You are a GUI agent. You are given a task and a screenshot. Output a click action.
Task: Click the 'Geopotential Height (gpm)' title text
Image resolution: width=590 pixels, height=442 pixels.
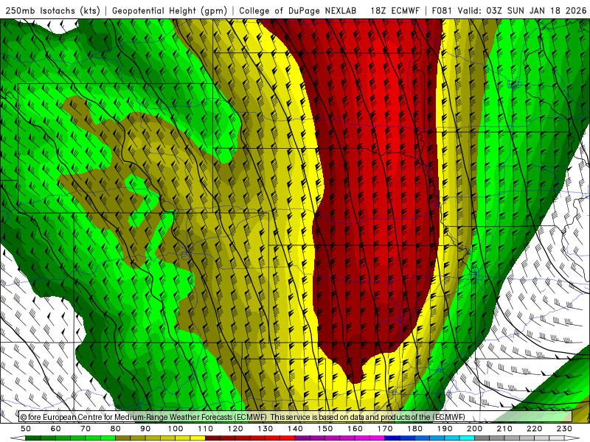(170, 11)
